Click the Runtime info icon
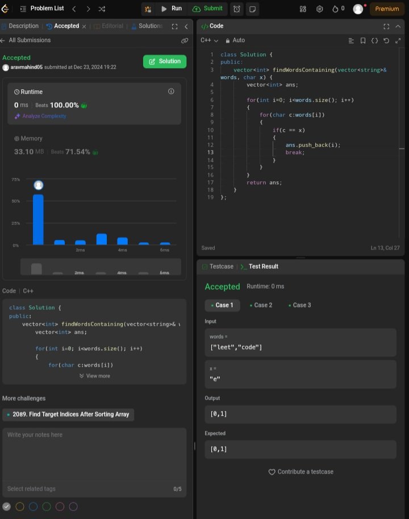409x519 pixels. tap(171, 92)
